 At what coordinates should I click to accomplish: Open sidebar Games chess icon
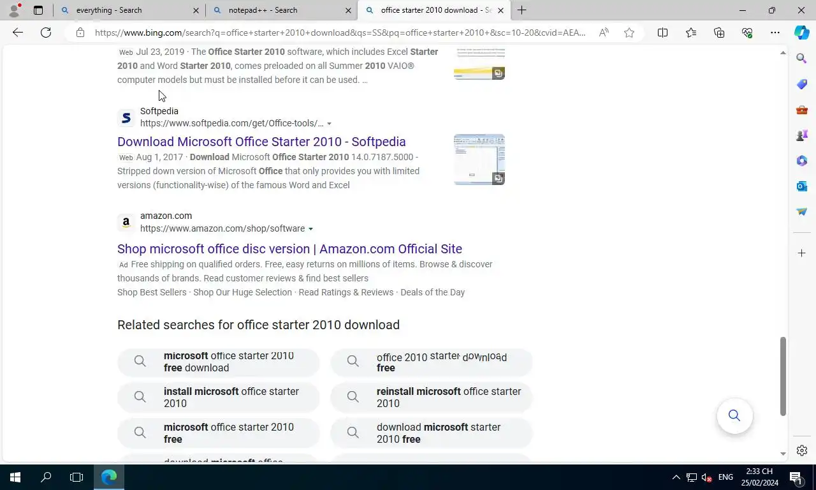pyautogui.click(x=802, y=135)
